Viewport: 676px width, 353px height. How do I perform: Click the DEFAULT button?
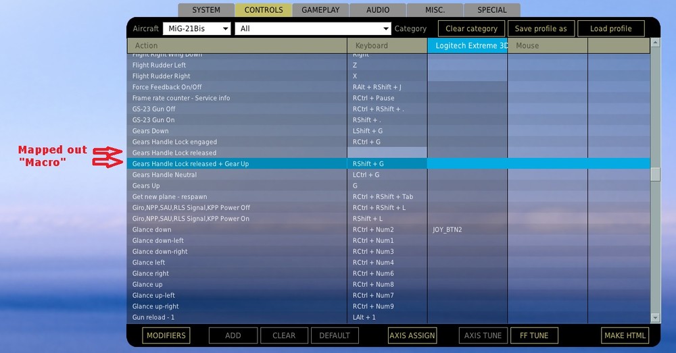(335, 335)
